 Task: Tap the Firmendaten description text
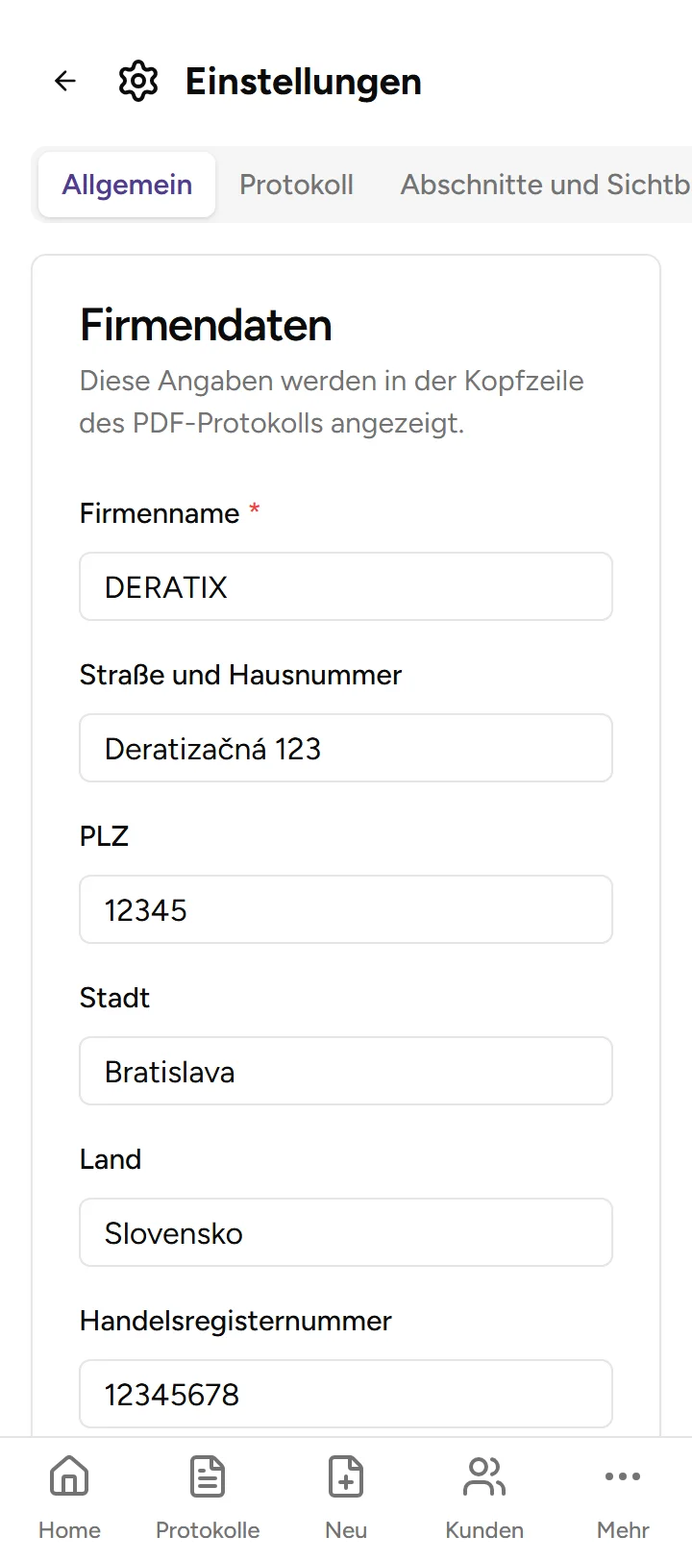click(331, 402)
